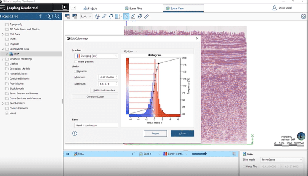This screenshot has height=176, width=308.
Task: Toggle the Invert gradient checkbox
Action: [x=76, y=62]
